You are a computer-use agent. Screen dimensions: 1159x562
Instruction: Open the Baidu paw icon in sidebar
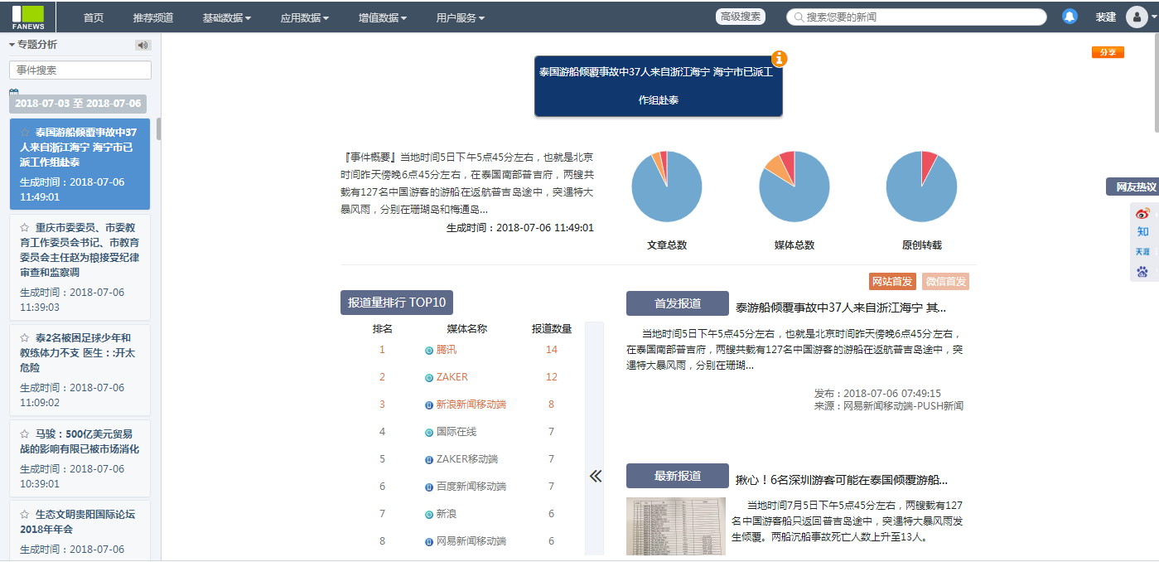click(x=1142, y=272)
